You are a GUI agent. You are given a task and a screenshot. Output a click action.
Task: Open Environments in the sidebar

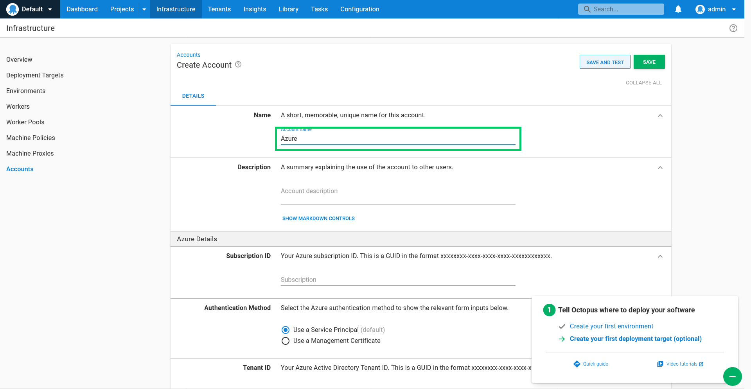pos(26,91)
